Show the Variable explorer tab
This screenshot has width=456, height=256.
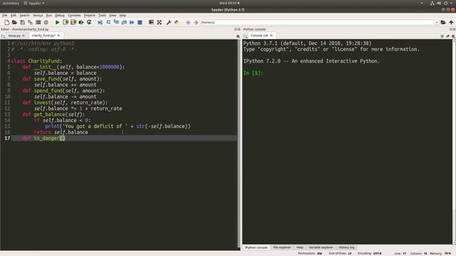(x=321, y=247)
